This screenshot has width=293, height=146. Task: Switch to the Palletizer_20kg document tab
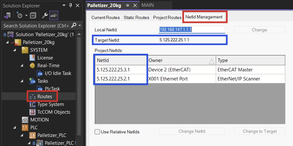click(x=104, y=5)
